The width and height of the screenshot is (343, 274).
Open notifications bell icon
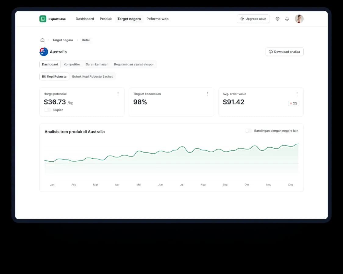(x=287, y=19)
